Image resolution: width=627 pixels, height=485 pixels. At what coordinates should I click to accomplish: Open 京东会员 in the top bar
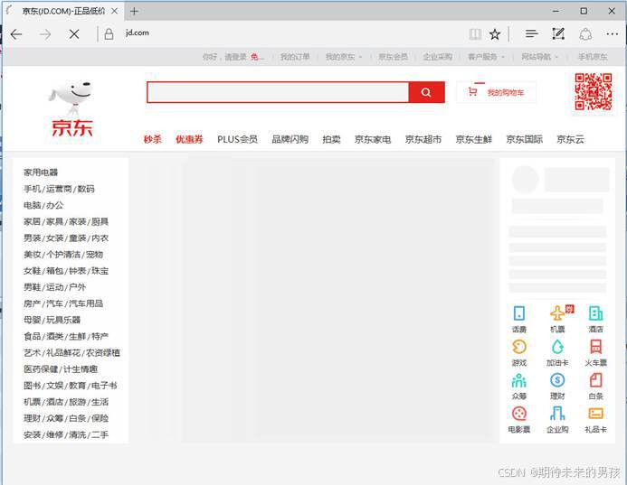393,57
